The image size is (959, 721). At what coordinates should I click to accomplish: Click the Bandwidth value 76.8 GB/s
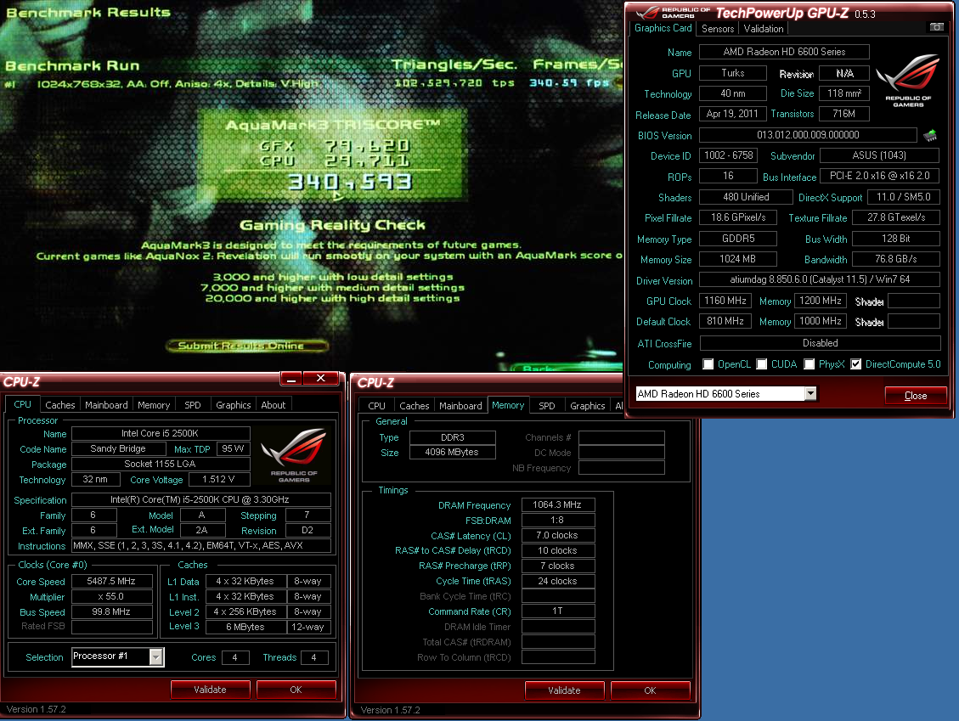pos(896,259)
